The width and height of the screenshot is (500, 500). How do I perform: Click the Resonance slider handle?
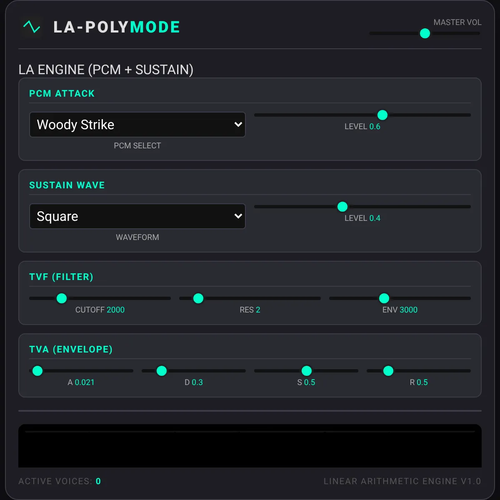pos(198,298)
